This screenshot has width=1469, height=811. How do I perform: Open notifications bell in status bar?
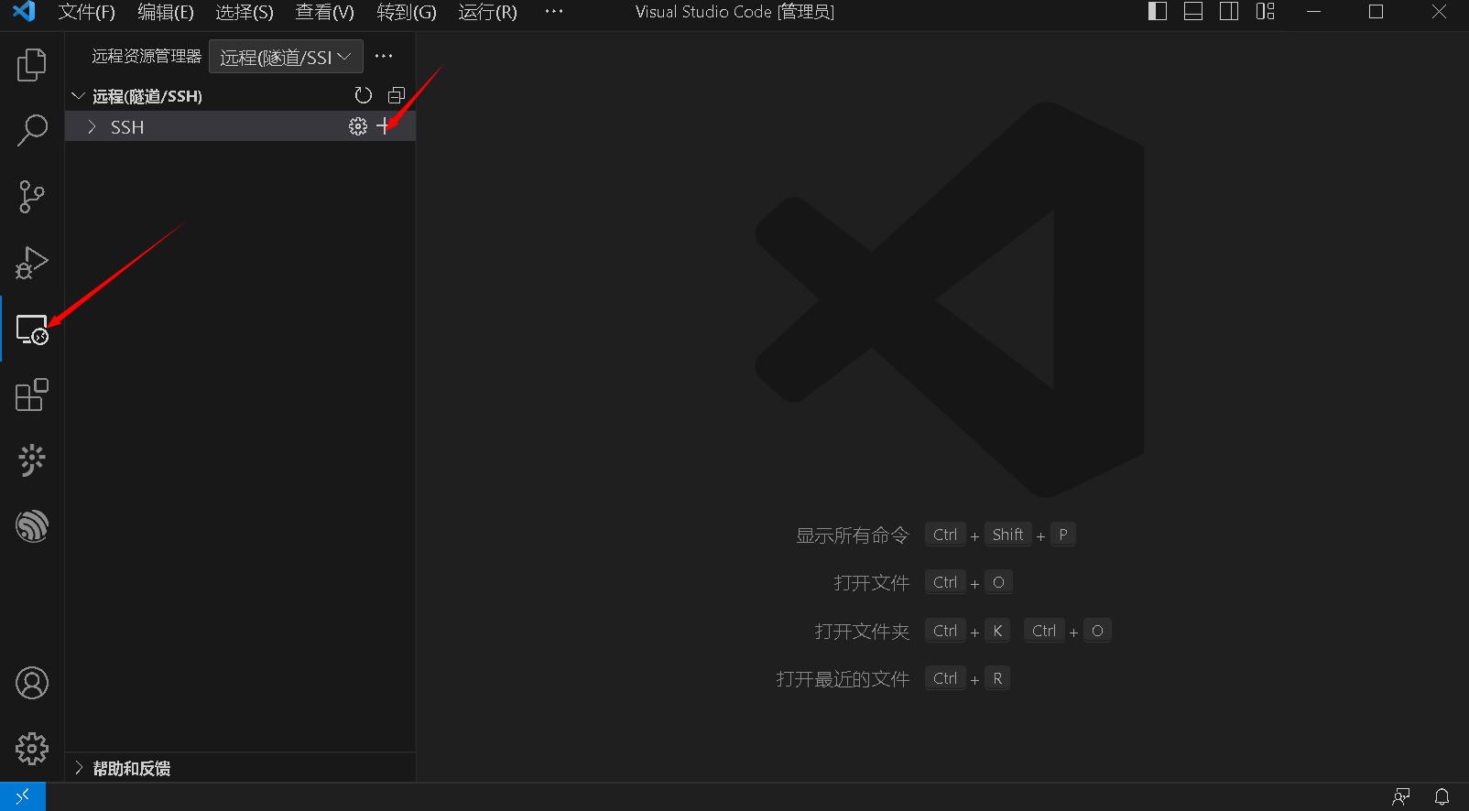(1442, 797)
